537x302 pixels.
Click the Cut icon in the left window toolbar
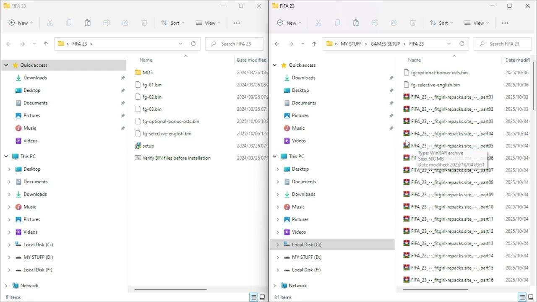(50, 23)
